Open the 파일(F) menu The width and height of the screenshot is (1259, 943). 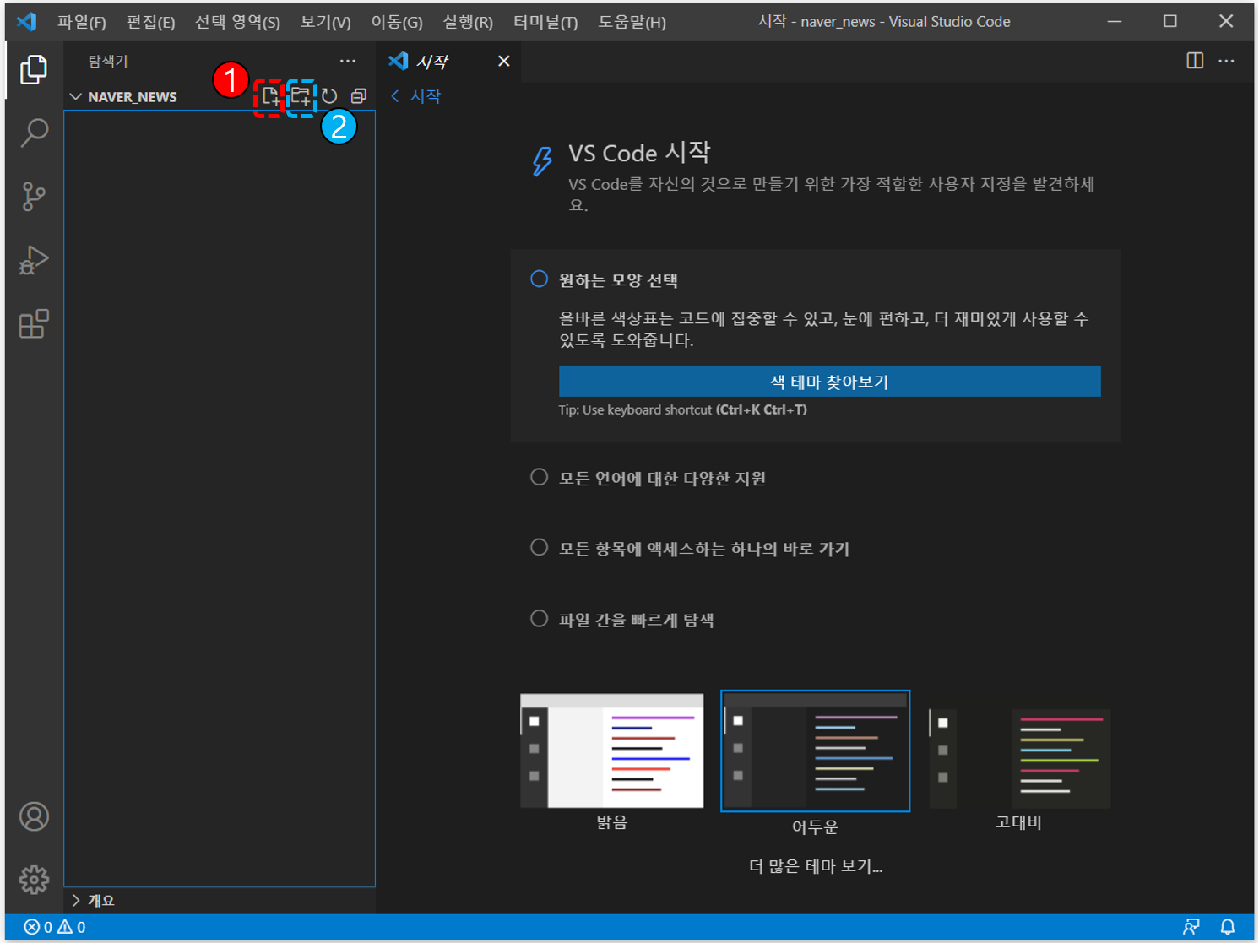tap(82, 22)
